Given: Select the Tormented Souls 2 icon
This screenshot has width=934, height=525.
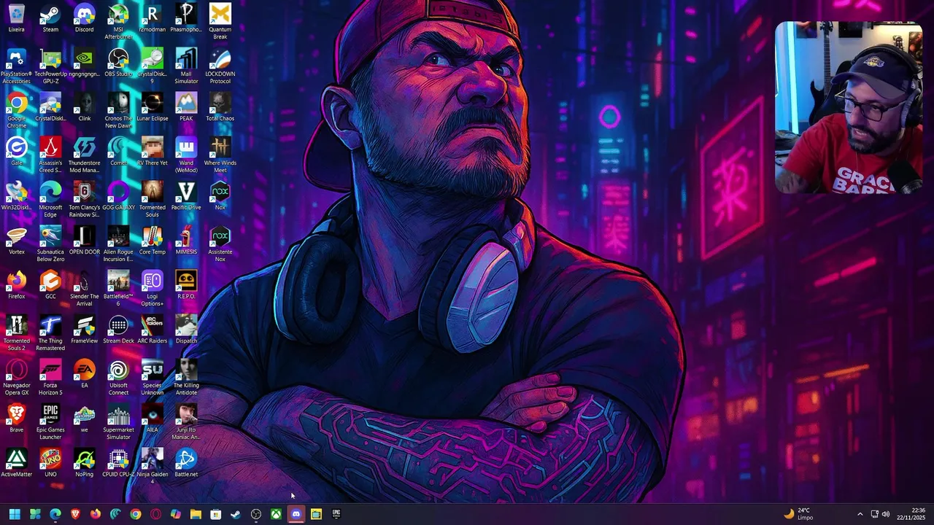Looking at the screenshot, I should click(x=16, y=333).
